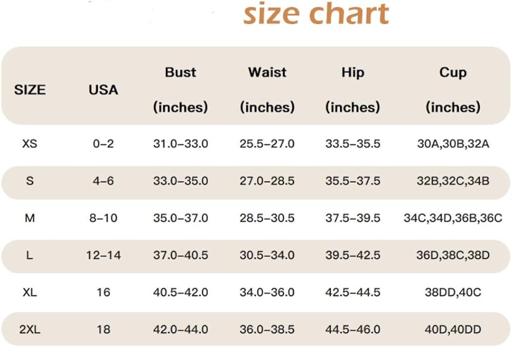Click USA size 12–14 cell
This screenshot has width=512, height=347.
point(103,255)
